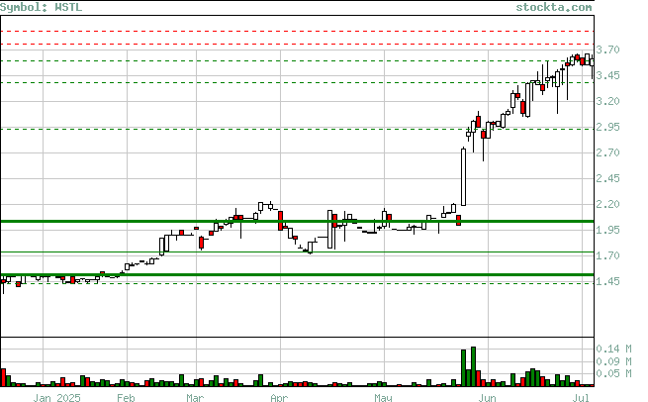This screenshot has width=648, height=402.
Task: Click the Jul date axis label
Action: click(x=581, y=398)
